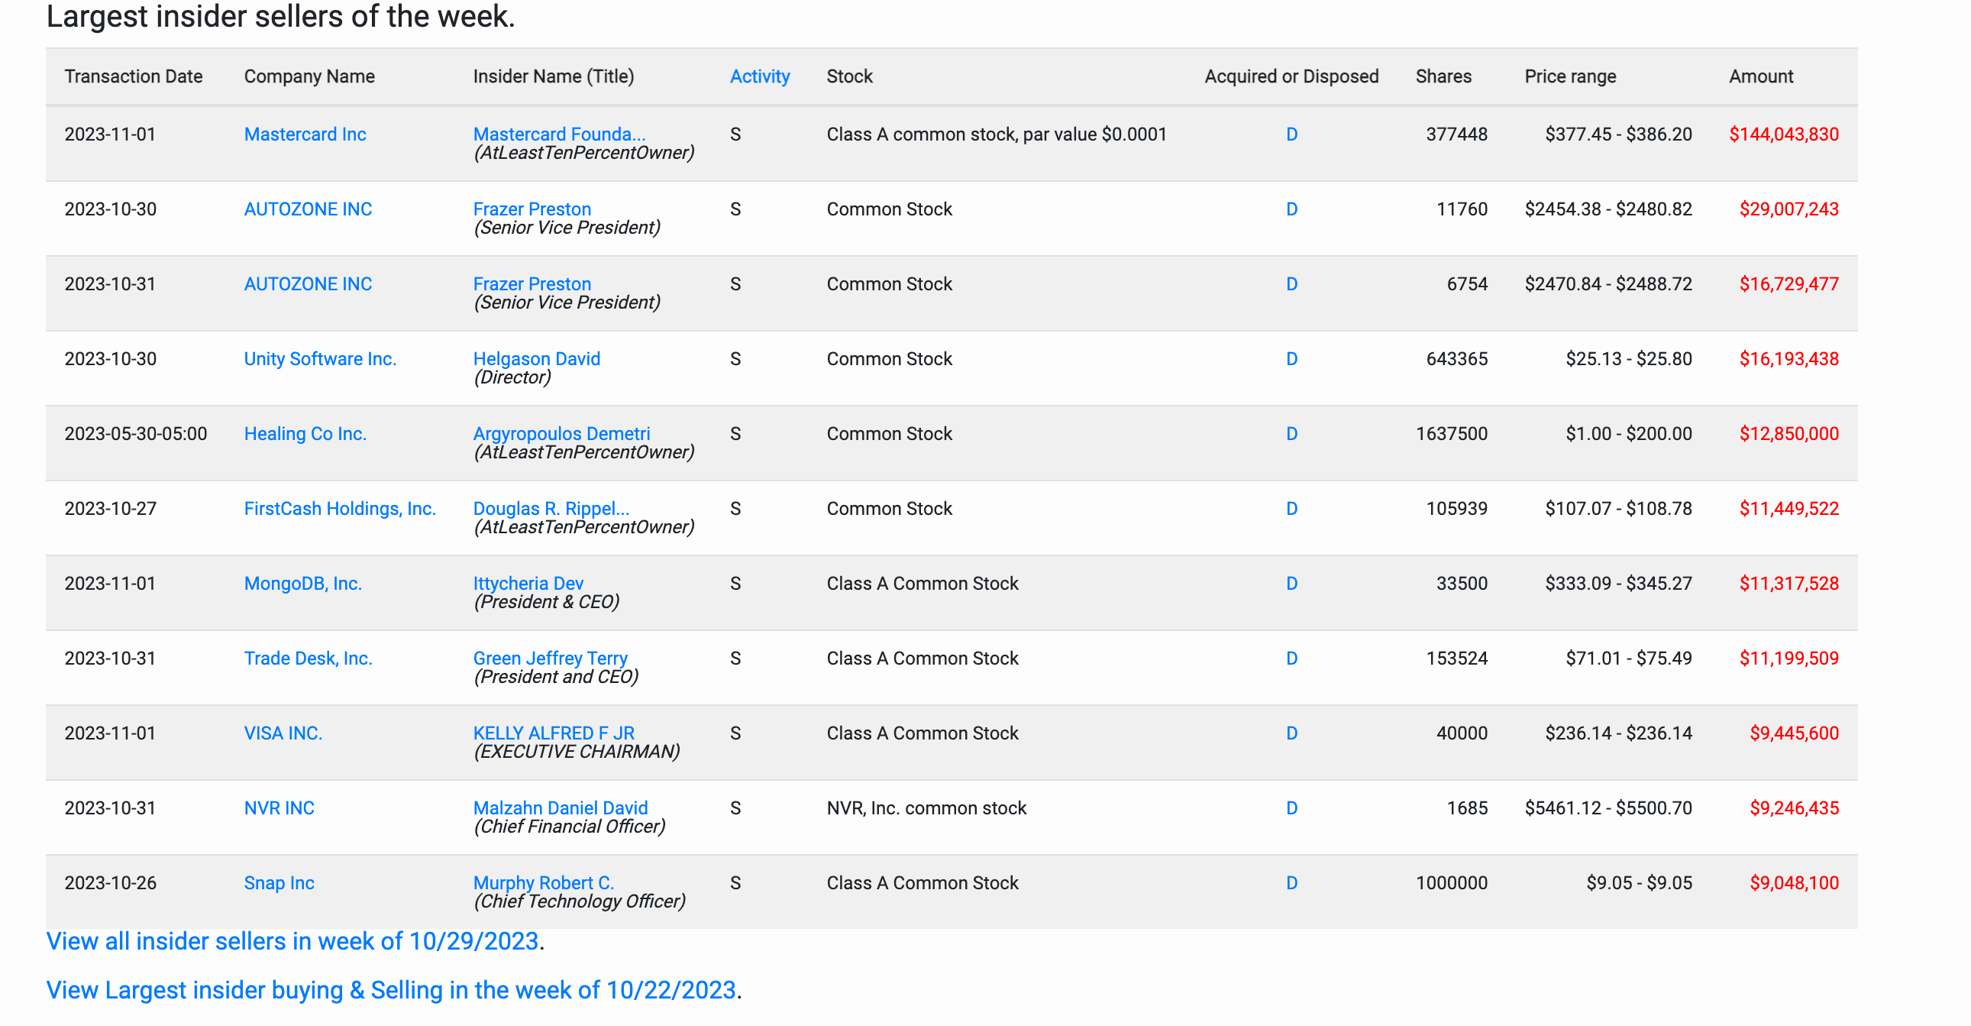This screenshot has width=1971, height=1026.
Task: Click the Insider Name (Title) column header
Action: 553,76
